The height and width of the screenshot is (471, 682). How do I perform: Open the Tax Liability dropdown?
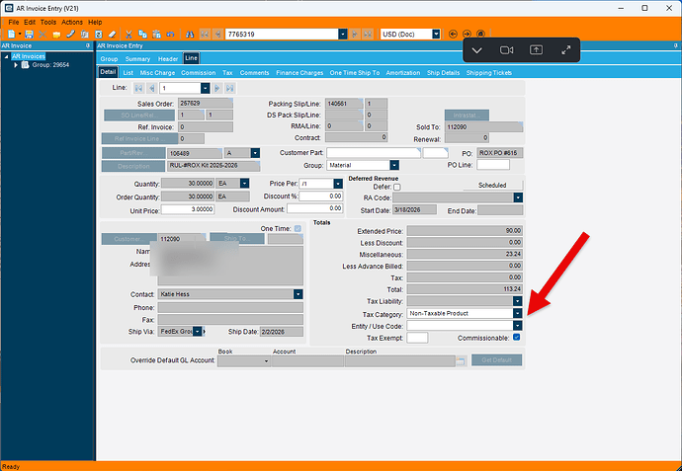click(518, 301)
